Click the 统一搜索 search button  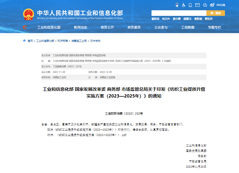[216, 13]
